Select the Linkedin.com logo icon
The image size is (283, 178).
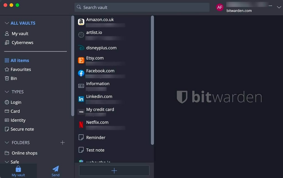(x=81, y=99)
